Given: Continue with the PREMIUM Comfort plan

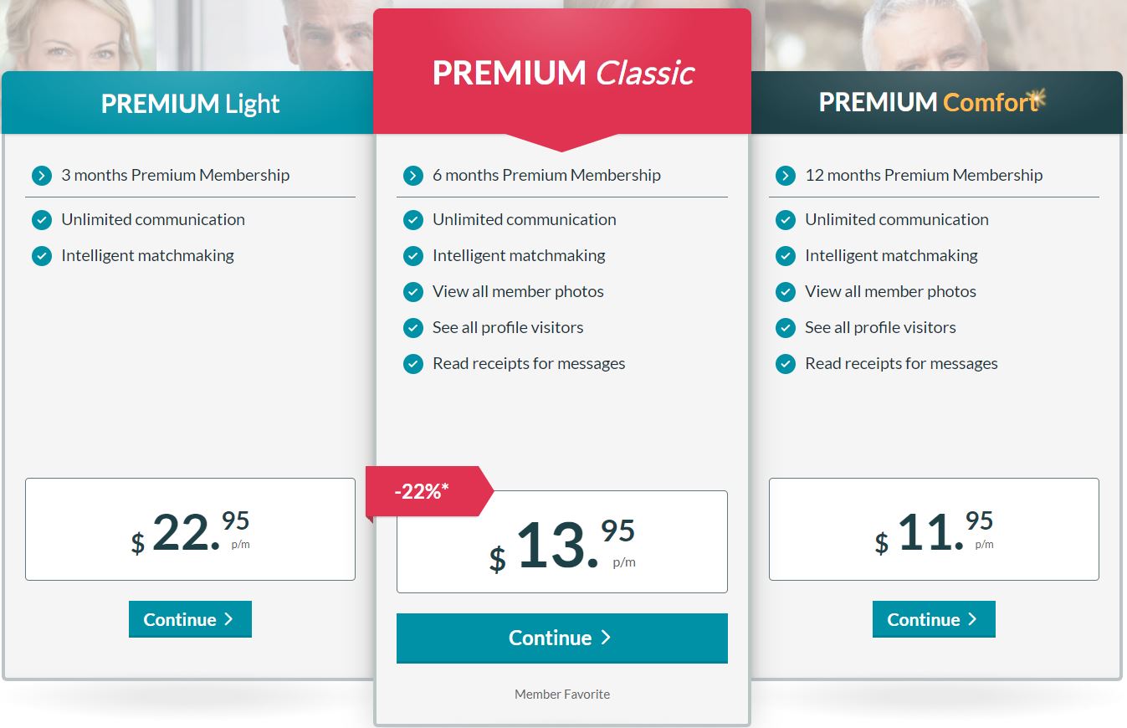Looking at the screenshot, I should [934, 619].
